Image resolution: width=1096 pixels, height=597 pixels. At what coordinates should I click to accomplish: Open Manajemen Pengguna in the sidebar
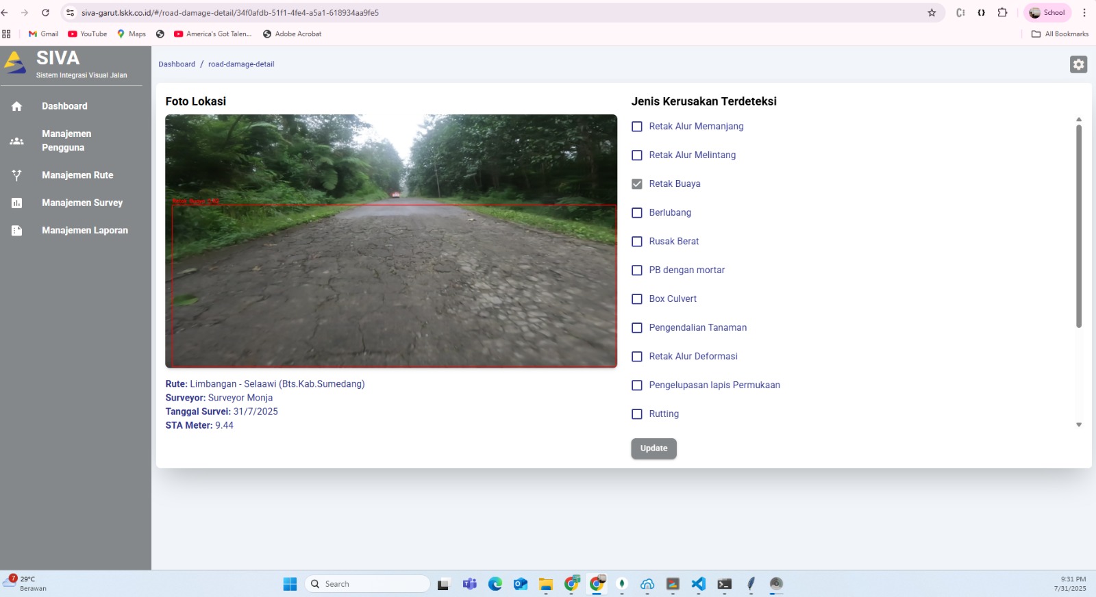click(66, 140)
